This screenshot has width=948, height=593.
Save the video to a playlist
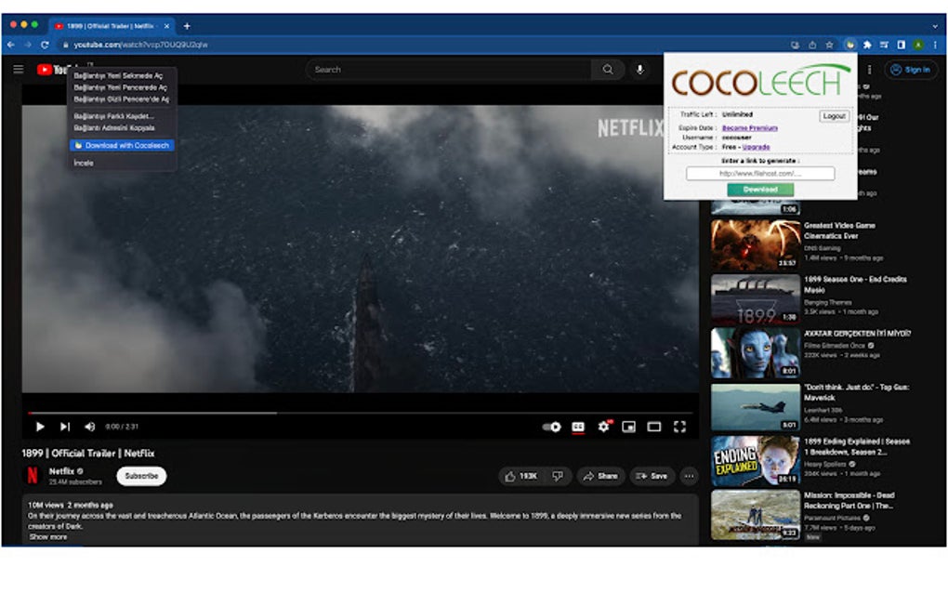(x=652, y=476)
